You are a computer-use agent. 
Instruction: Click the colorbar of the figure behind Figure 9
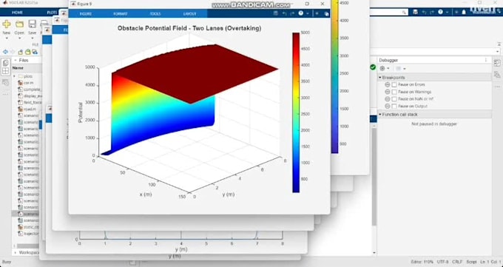tap(334, 76)
